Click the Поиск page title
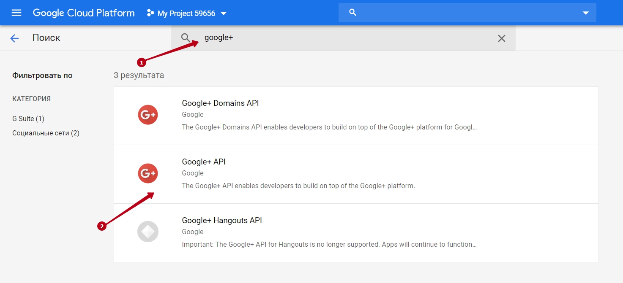Screen dimensions: 623x283 click(x=46, y=38)
